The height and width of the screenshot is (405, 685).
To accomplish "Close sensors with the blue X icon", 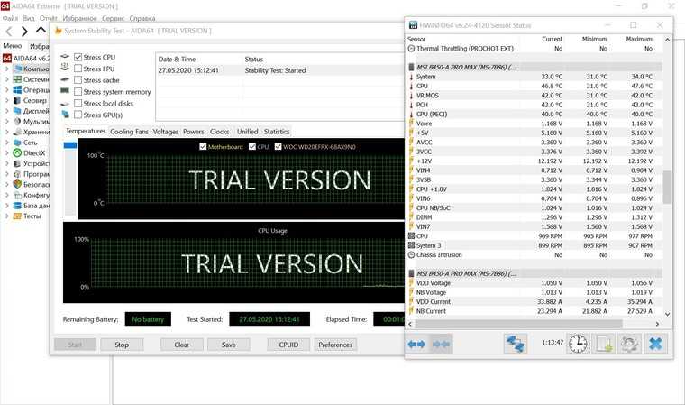I will [x=655, y=344].
